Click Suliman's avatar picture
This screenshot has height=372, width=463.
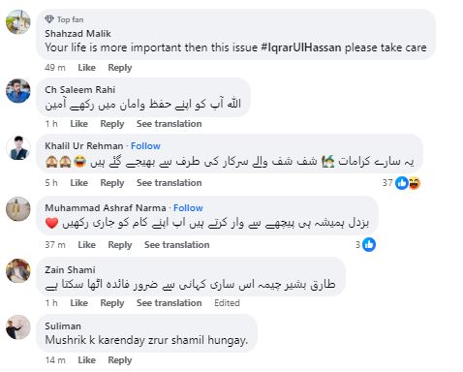18,327
